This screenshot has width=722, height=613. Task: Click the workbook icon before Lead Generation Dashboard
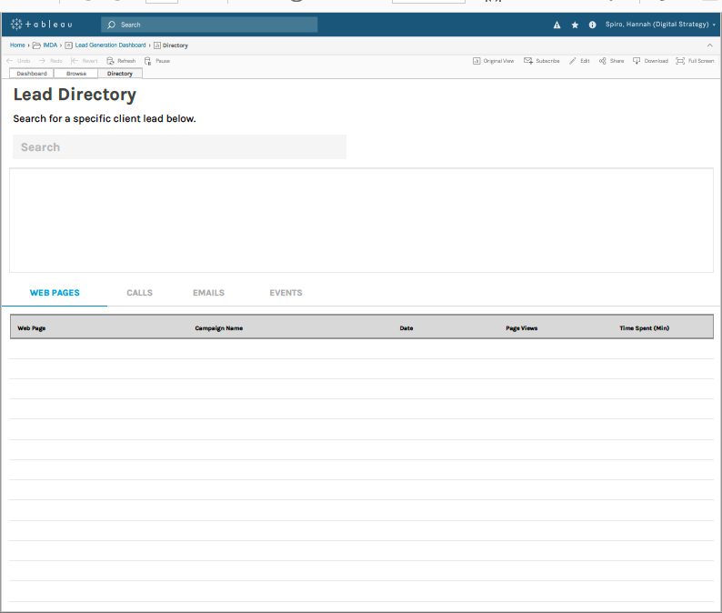(x=68, y=45)
